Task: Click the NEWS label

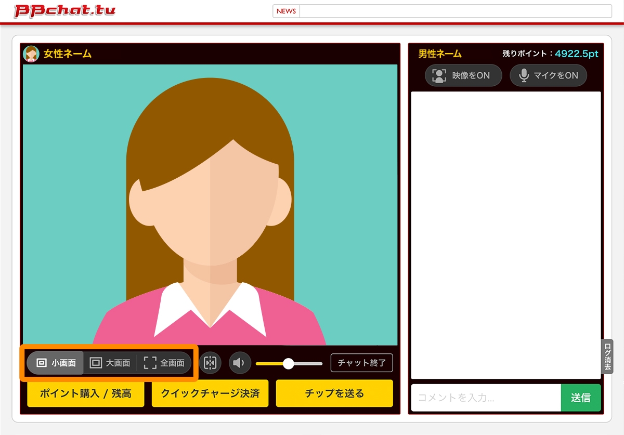Action: tap(286, 10)
